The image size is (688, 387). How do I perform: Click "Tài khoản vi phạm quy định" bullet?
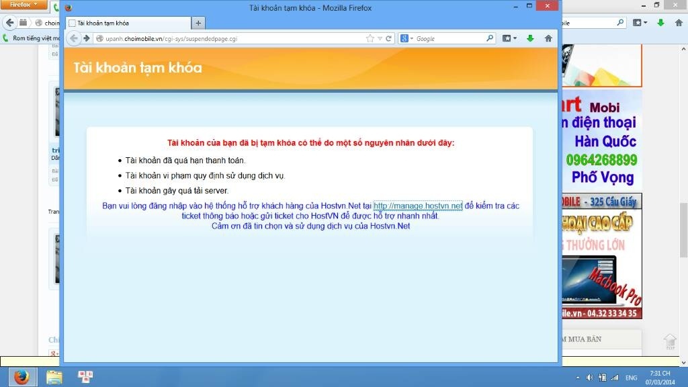(x=206, y=175)
